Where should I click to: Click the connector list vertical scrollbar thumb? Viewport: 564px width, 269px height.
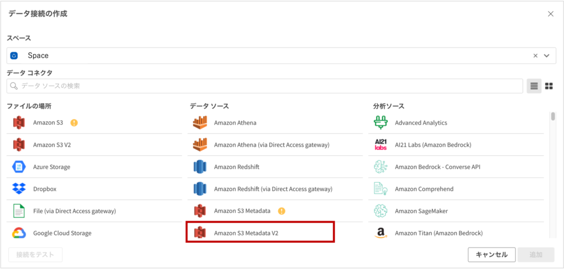[x=553, y=116]
